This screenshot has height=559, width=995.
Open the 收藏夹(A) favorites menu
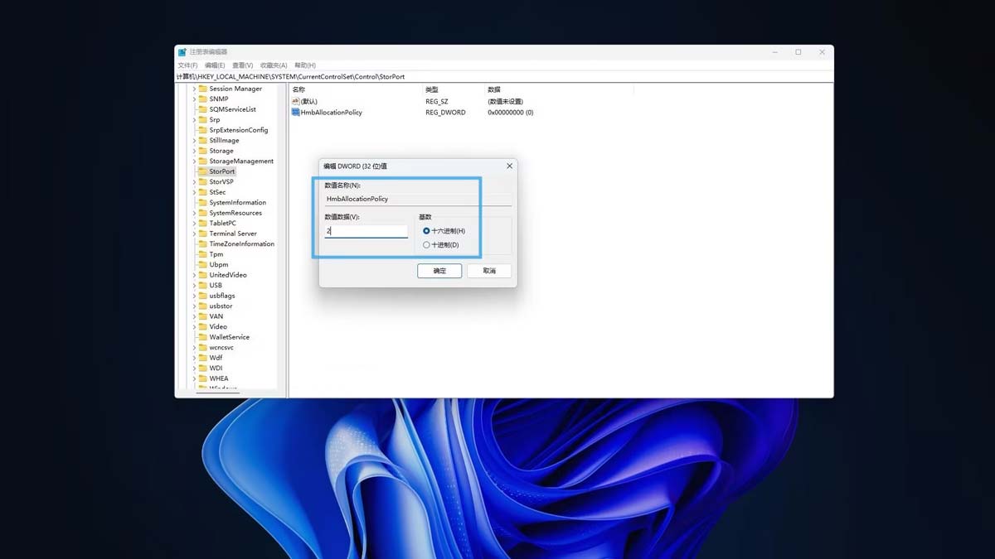[273, 65]
